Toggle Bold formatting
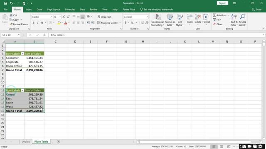This screenshot has width=266, height=149. point(33,23)
